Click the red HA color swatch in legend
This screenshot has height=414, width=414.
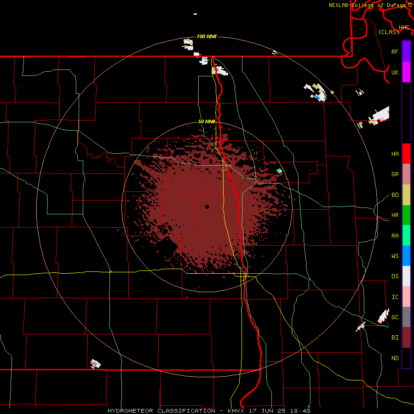[406, 154]
